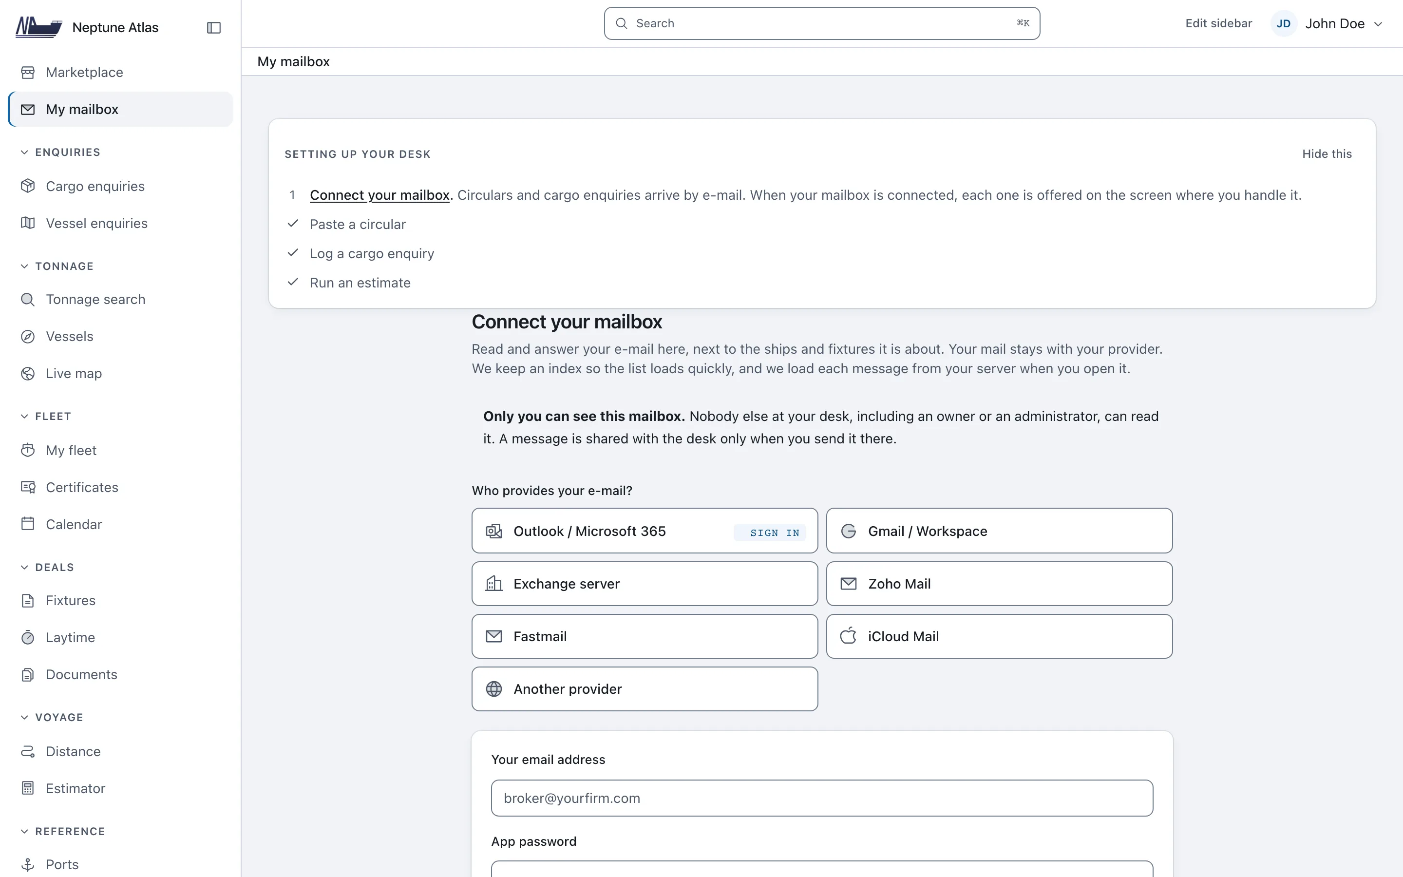
Task: Click the My fleet ship icon
Action: [28, 450]
